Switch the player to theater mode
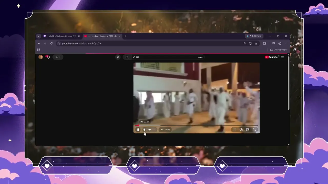This screenshot has width=328, height=184. coord(248,130)
